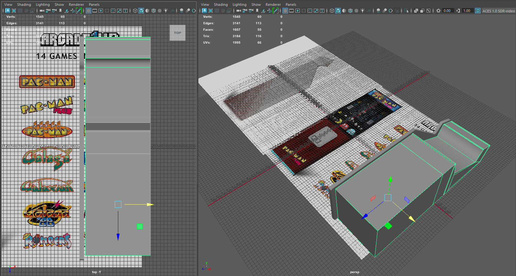Open Bookmarks icon in persp panel
This screenshot has height=276, width=516.
tap(257, 11)
